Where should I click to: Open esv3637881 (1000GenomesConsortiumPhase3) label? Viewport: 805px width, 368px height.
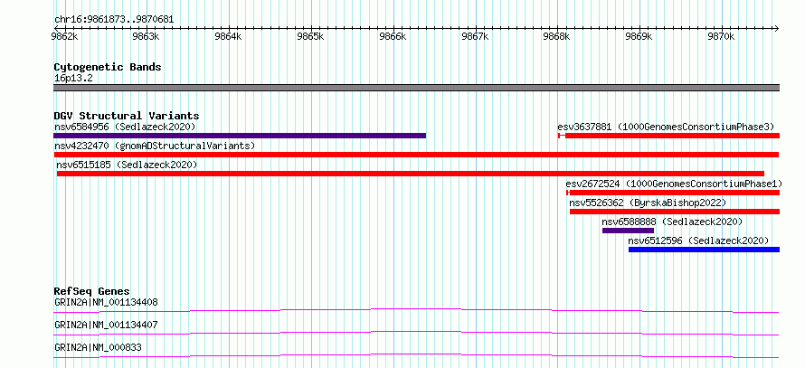pos(666,127)
